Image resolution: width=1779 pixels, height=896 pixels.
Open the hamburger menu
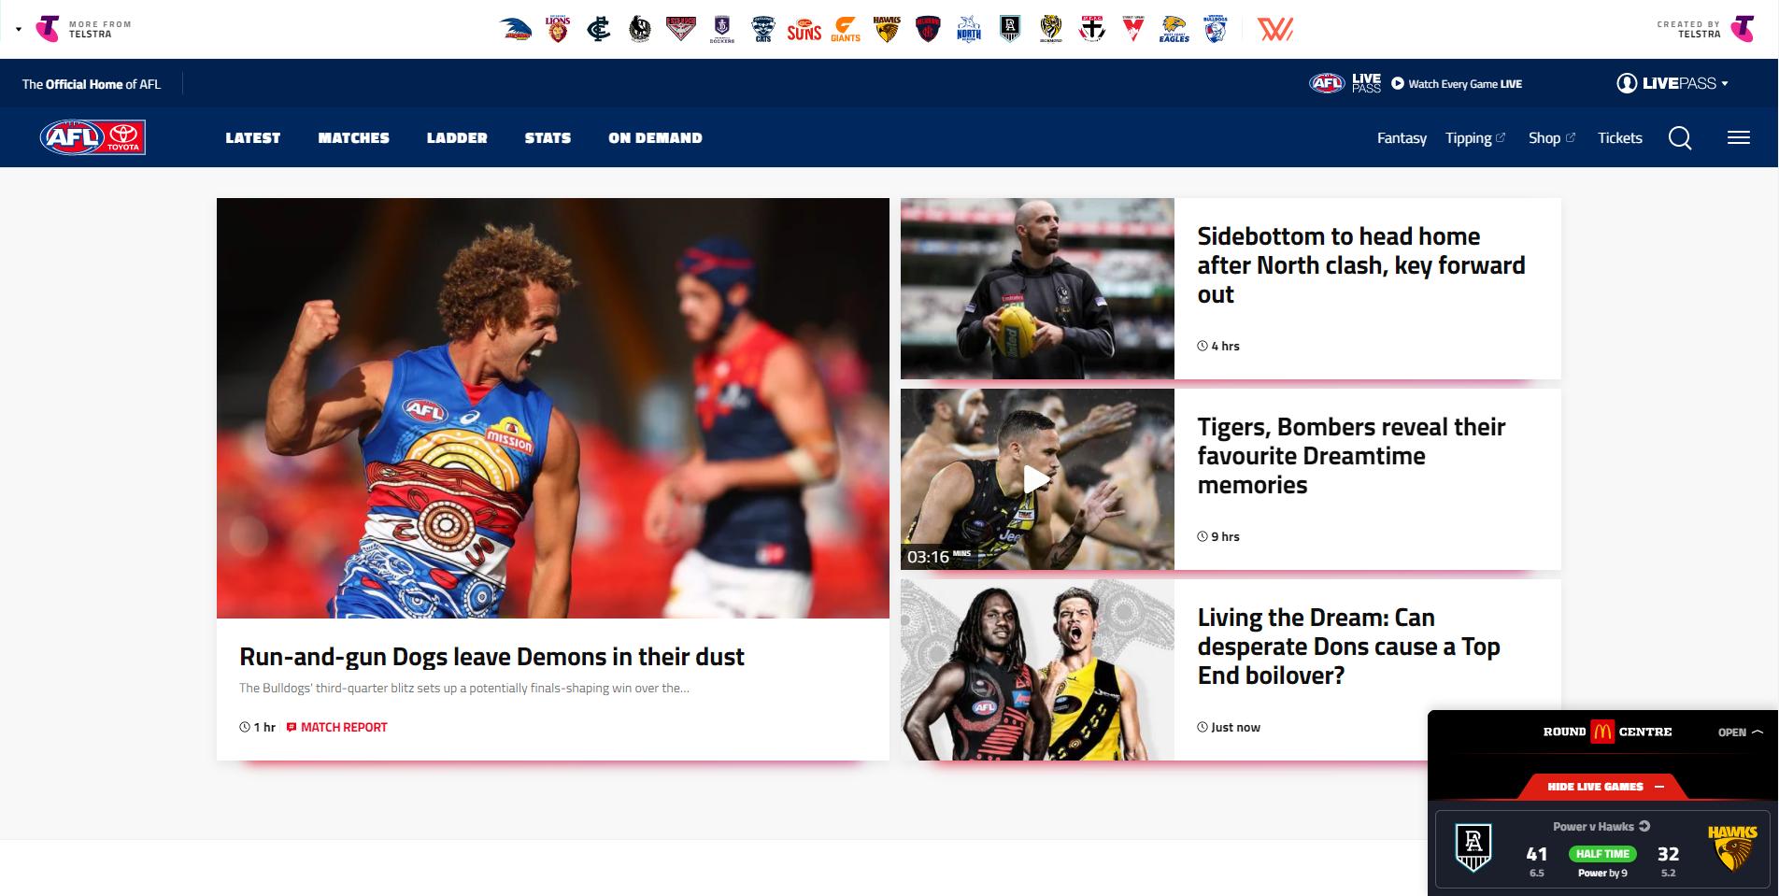[x=1738, y=138]
